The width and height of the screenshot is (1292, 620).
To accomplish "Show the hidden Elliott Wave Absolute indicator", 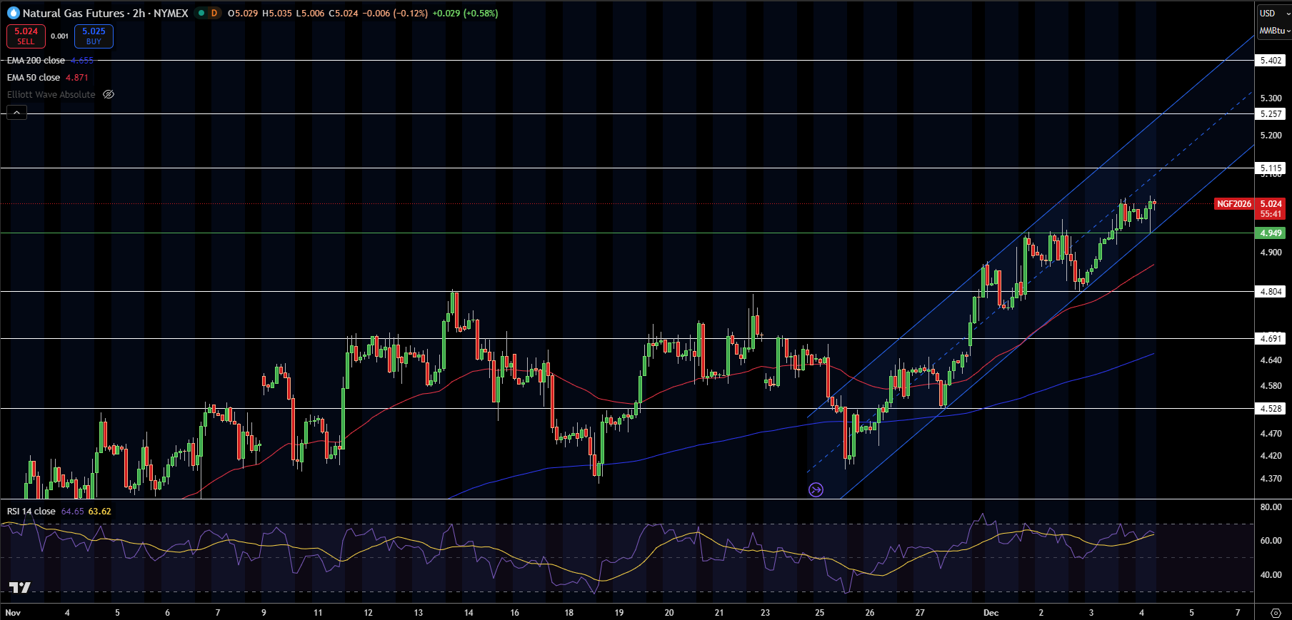I will pyautogui.click(x=109, y=94).
